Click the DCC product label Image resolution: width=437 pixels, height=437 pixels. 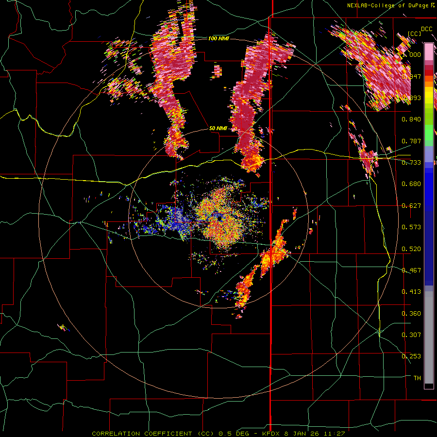tap(426, 29)
